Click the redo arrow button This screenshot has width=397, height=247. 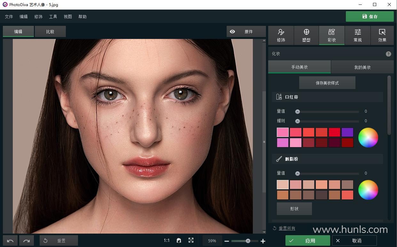27,241
